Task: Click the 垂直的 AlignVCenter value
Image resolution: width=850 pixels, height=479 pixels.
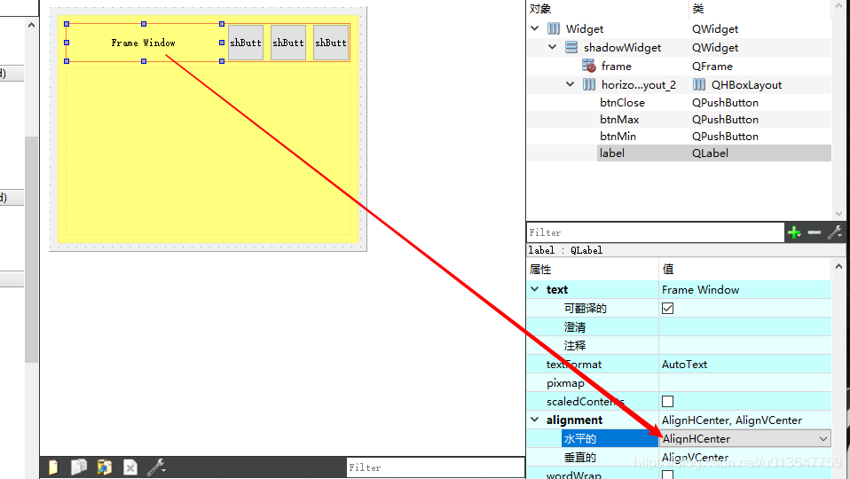Action: click(x=695, y=458)
